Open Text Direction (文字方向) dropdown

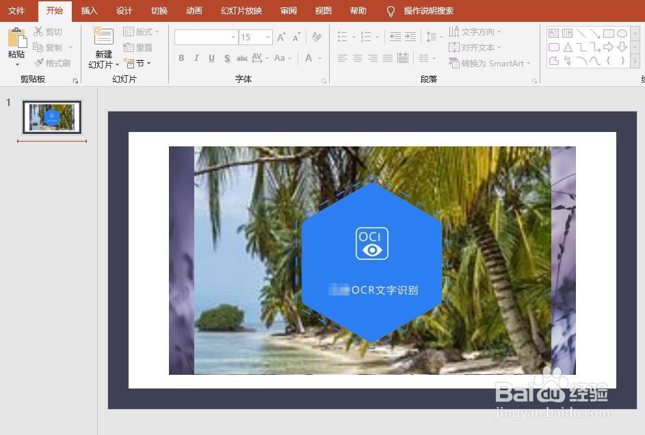tap(475, 31)
